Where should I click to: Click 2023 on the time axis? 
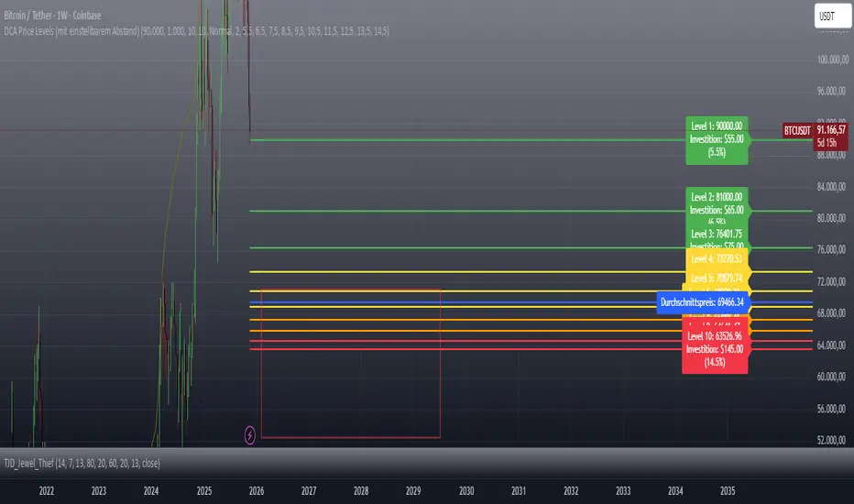point(99,491)
